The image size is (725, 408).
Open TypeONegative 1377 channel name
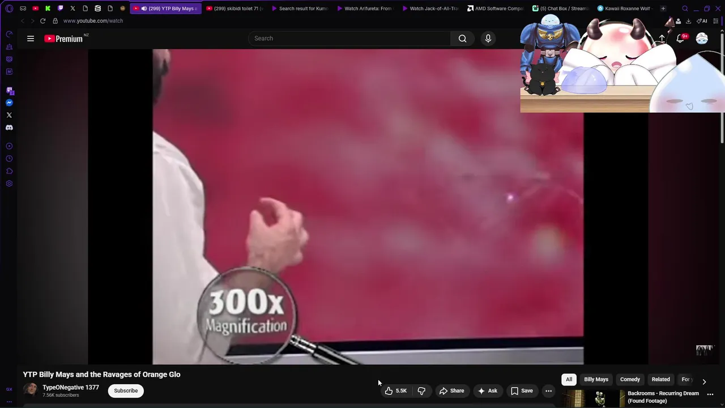pos(71,388)
